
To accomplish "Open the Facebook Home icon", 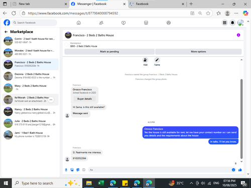I will pos(79,23).
